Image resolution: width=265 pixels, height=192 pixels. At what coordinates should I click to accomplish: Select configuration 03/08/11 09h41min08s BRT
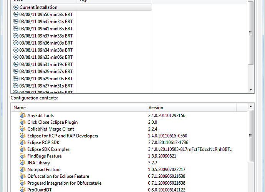tap(46, 29)
